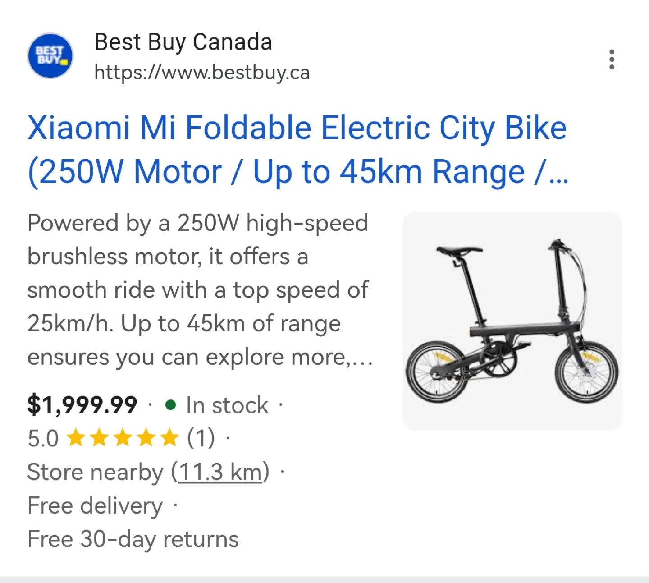Open the three-dot more options menu
Viewport: 649px width, 583px height.
click(612, 60)
